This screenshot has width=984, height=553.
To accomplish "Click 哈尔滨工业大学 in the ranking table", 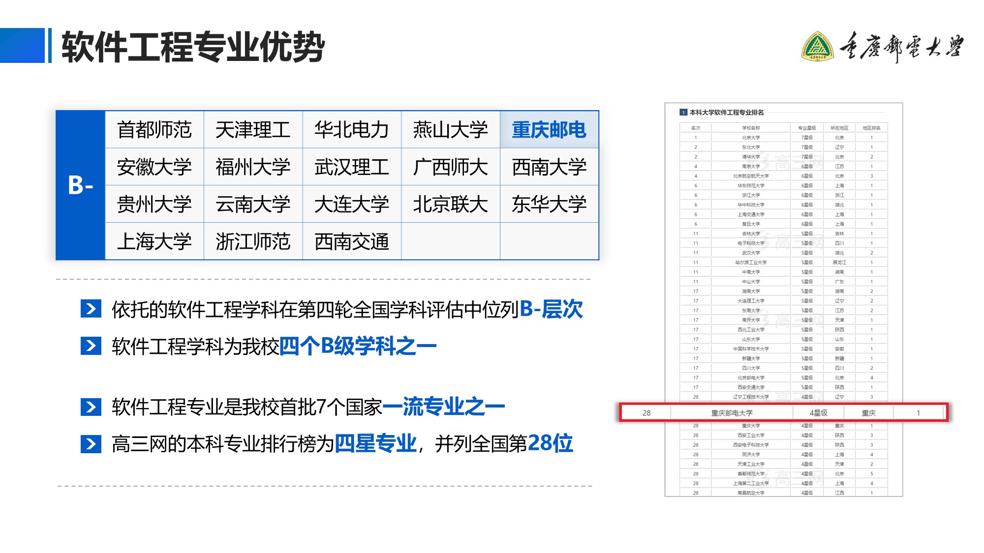I will tap(751, 262).
